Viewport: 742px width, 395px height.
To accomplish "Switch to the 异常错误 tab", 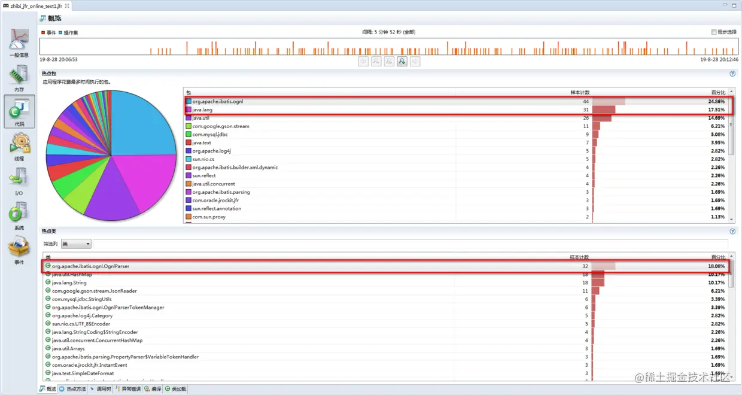I will pyautogui.click(x=128, y=389).
